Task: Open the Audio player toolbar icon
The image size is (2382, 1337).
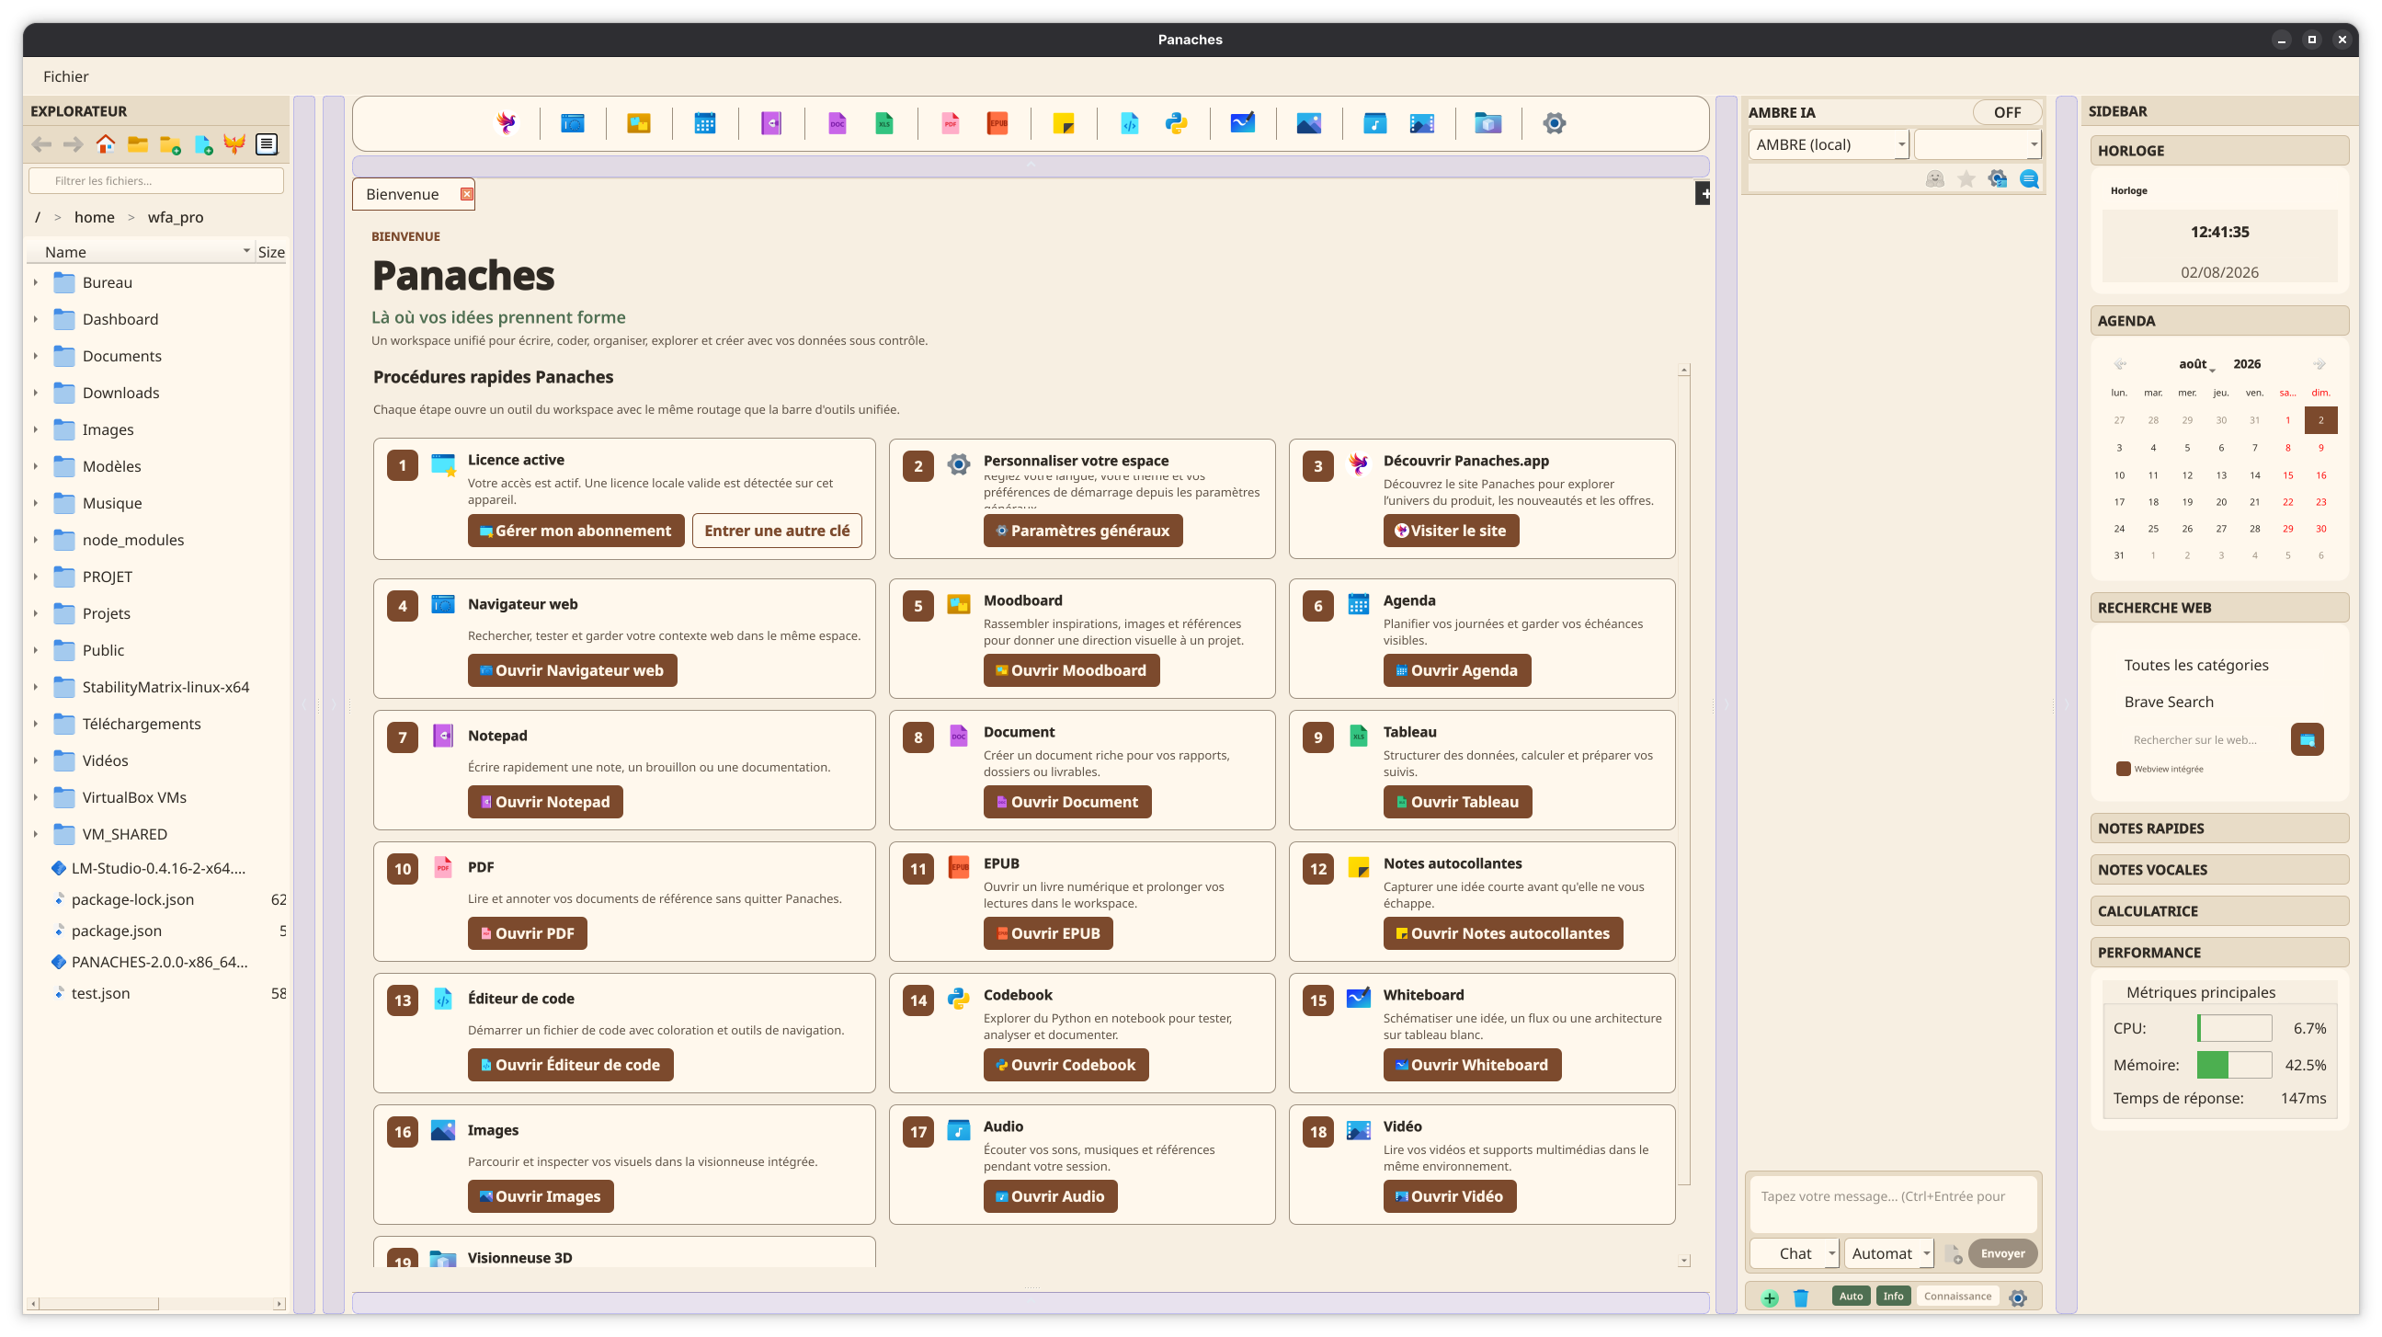Action: pyautogui.click(x=1375, y=123)
